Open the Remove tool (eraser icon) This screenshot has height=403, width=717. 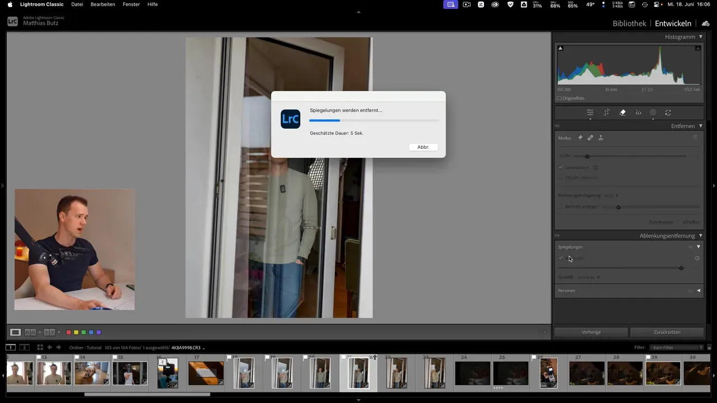pos(622,113)
